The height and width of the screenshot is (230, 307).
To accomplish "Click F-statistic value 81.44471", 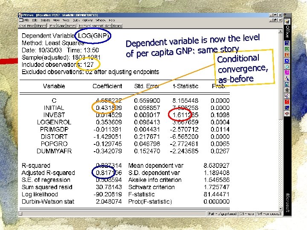I will tap(217, 194).
